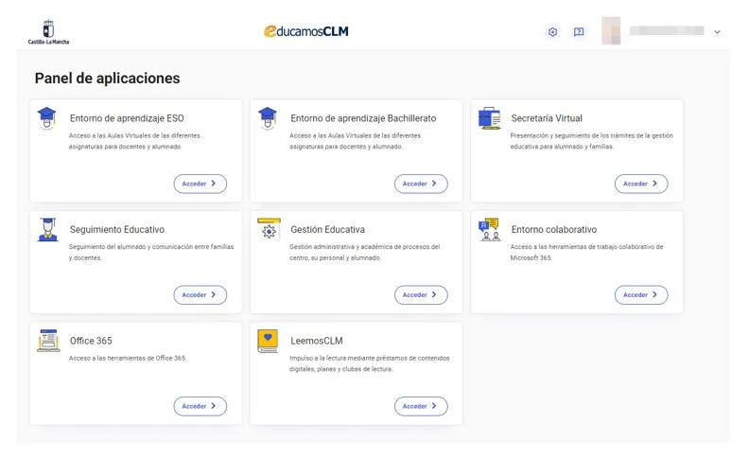This screenshot has height=459, width=749.
Task: Click the LeemosCLM book icon
Action: 268,341
